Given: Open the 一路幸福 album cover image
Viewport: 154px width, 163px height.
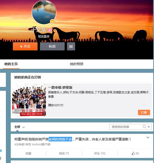Looking at the screenshot, I should (29, 100).
